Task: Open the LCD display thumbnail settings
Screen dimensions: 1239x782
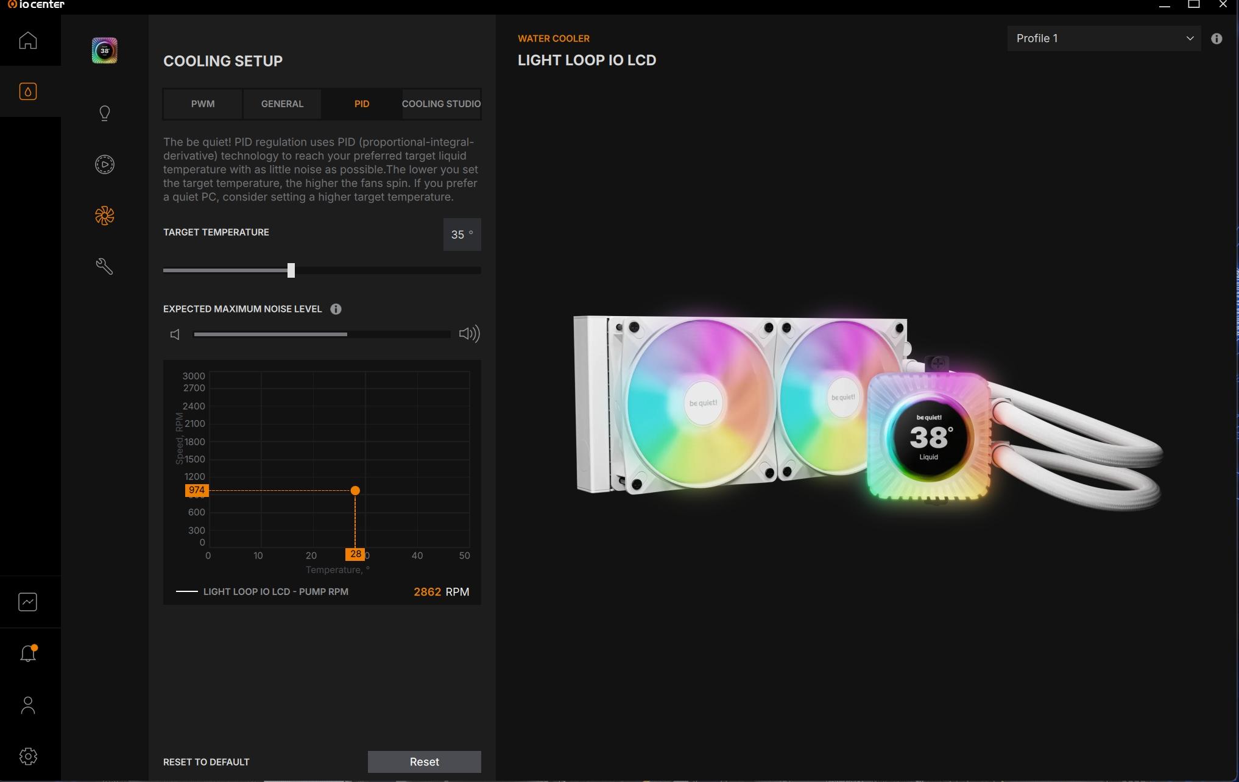Action: pyautogui.click(x=105, y=51)
